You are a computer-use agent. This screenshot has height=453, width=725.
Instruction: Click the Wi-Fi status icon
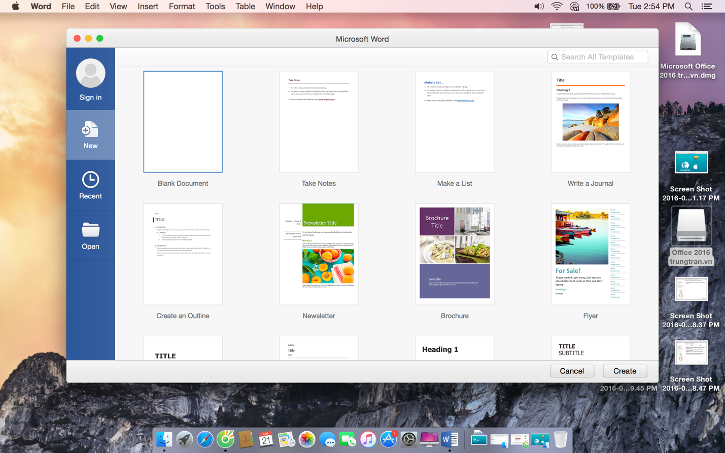point(557,7)
